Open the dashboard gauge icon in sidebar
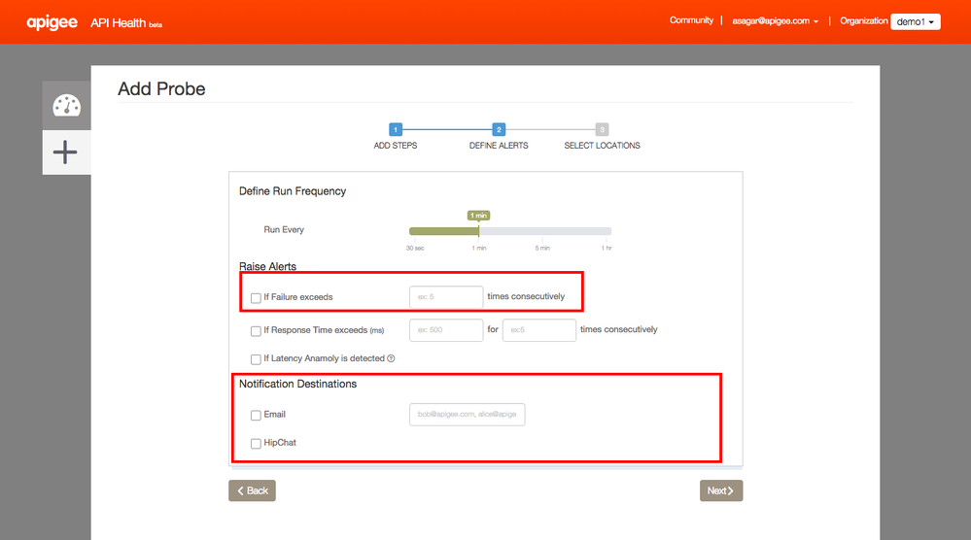The width and height of the screenshot is (971, 540). point(66,106)
